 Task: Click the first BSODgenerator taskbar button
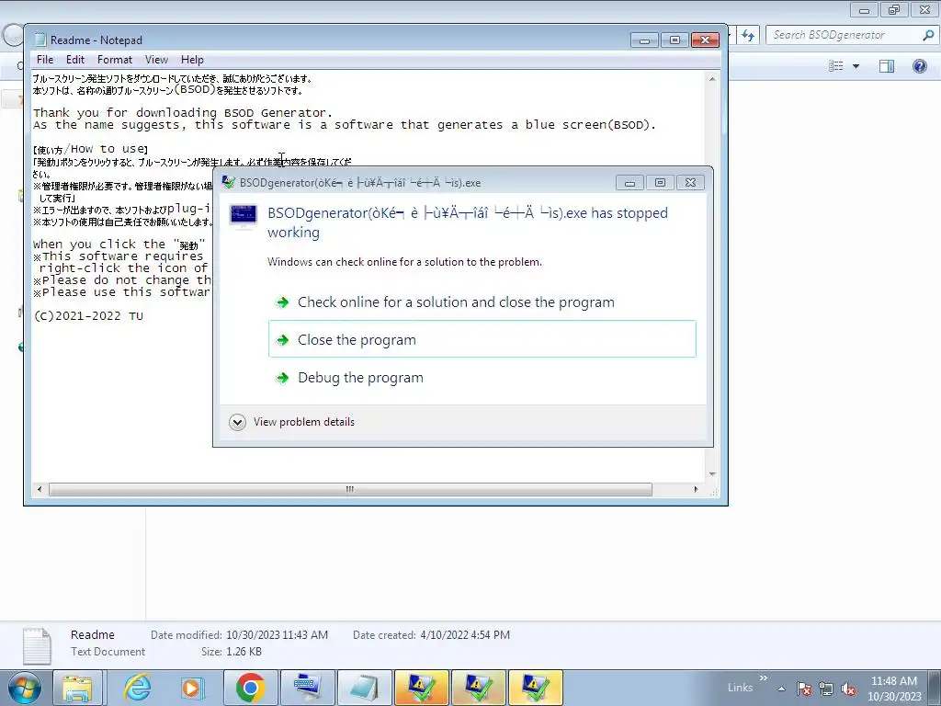pos(421,688)
